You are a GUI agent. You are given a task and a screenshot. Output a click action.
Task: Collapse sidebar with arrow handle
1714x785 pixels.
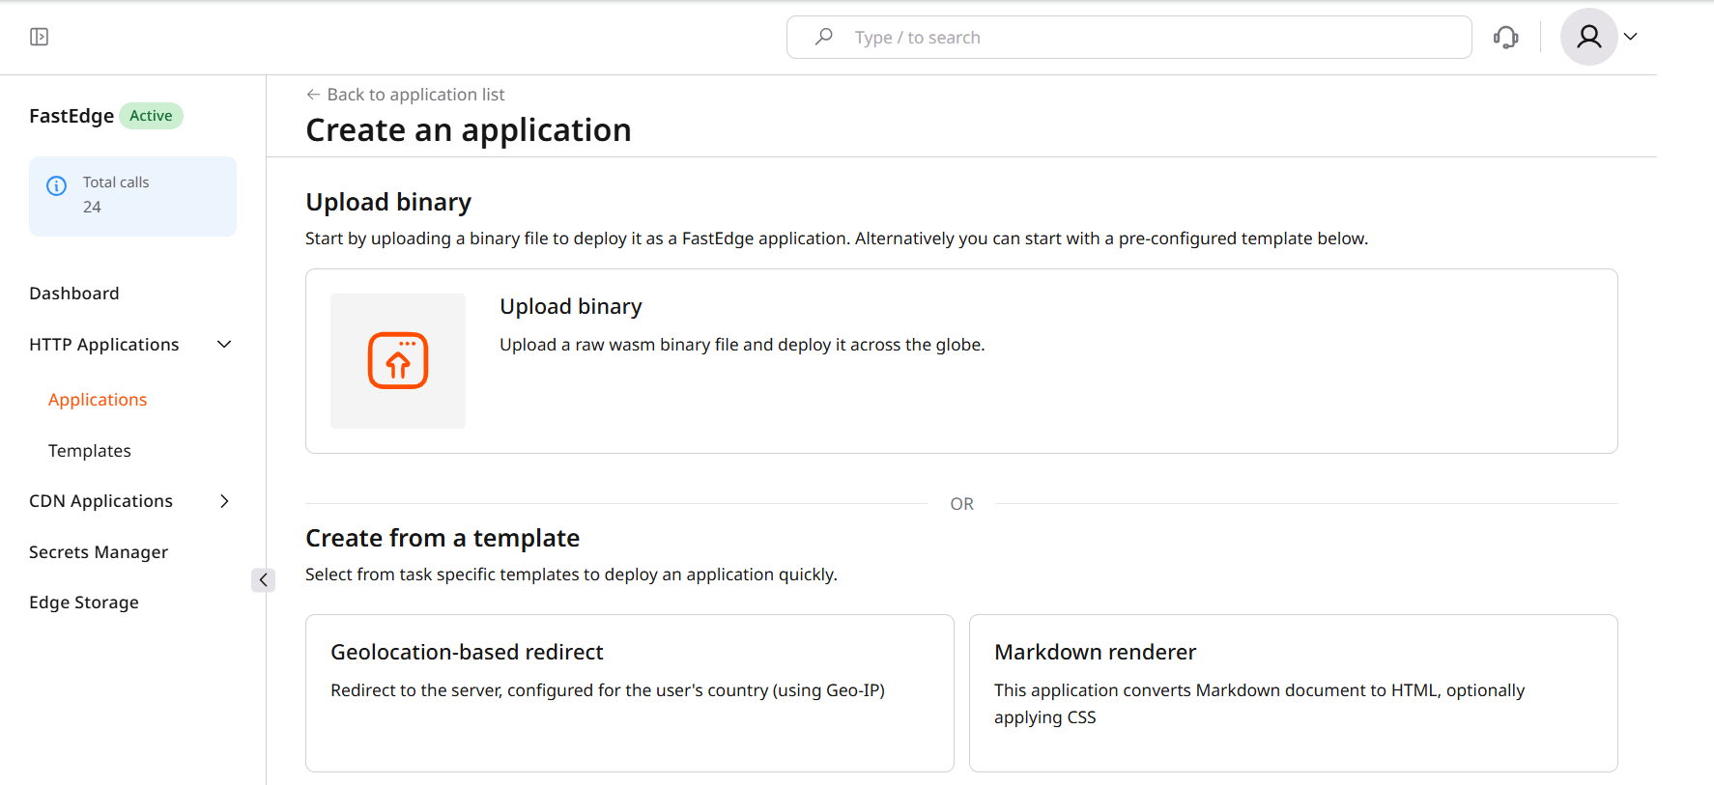pos(263,579)
